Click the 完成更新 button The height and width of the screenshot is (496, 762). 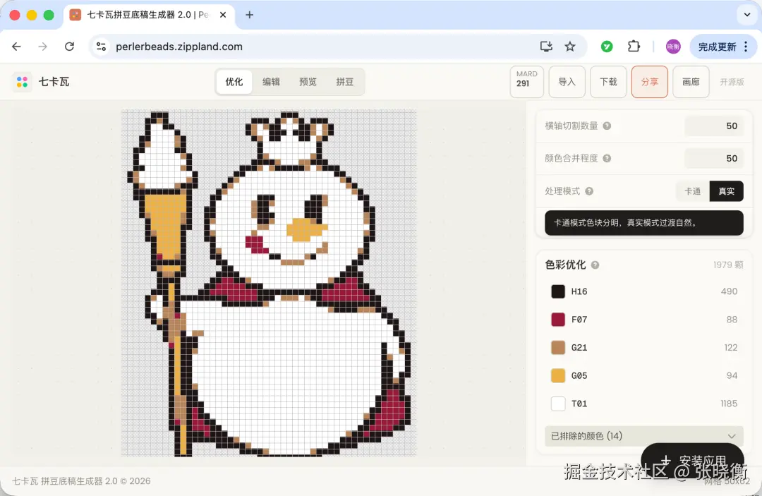click(x=717, y=47)
